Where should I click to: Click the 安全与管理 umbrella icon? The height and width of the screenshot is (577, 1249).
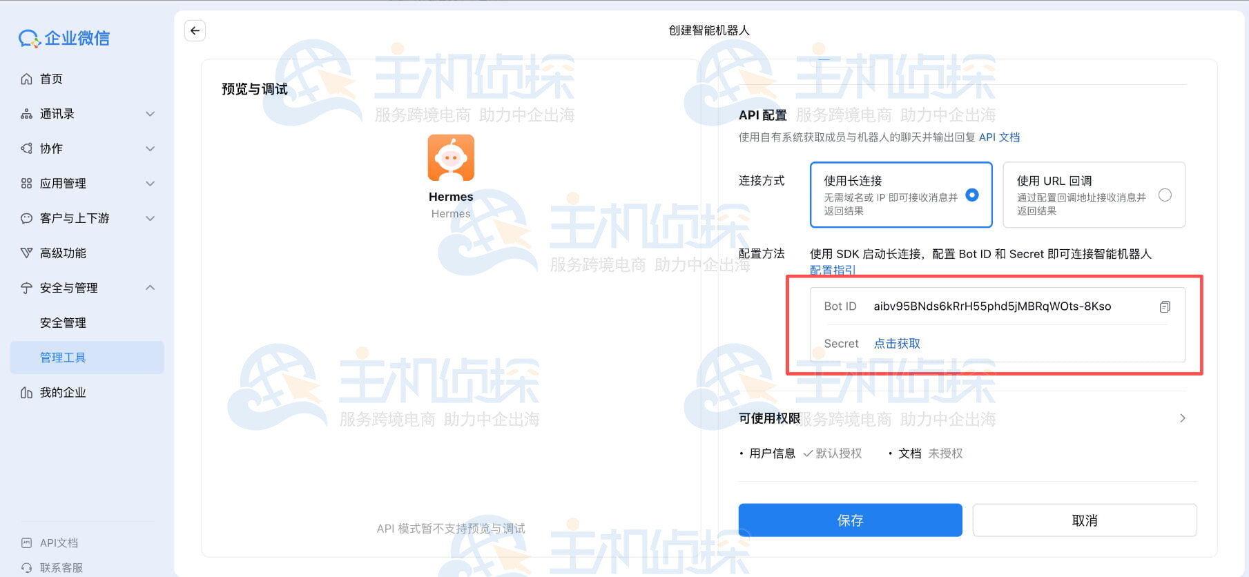(x=26, y=288)
